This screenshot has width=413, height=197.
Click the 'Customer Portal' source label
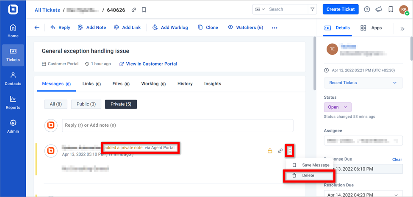(60, 64)
